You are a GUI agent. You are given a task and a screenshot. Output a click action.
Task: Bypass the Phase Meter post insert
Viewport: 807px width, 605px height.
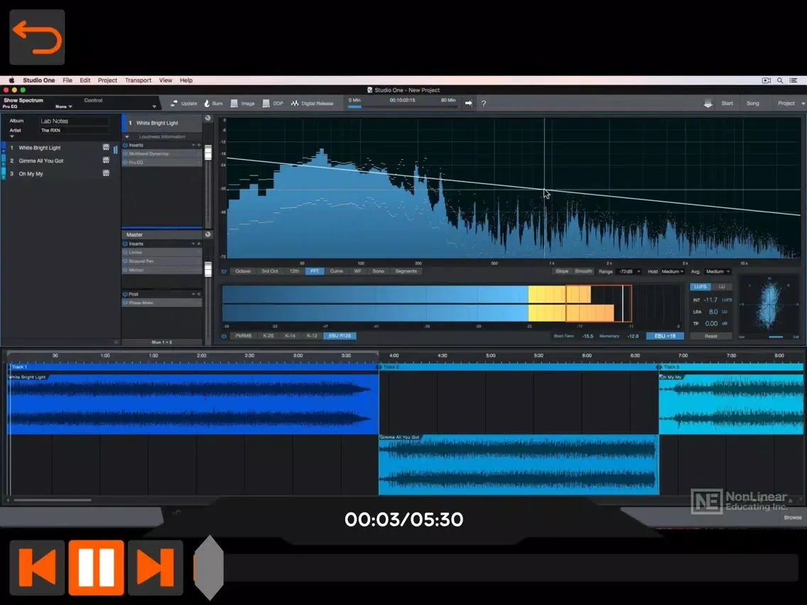tap(125, 303)
